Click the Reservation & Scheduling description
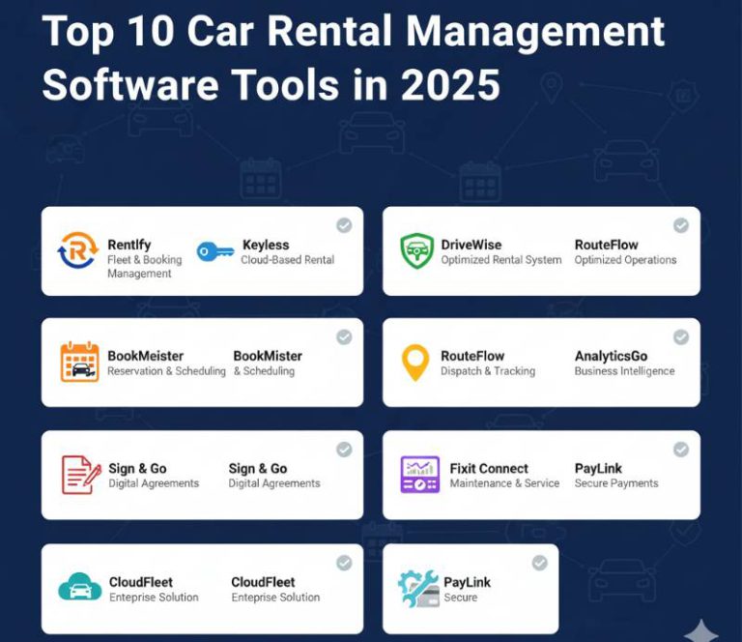742x642 pixels. pyautogui.click(x=166, y=371)
